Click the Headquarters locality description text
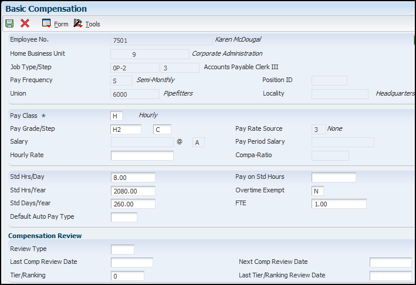Image resolution: width=416 pixels, height=285 pixels. (x=395, y=93)
